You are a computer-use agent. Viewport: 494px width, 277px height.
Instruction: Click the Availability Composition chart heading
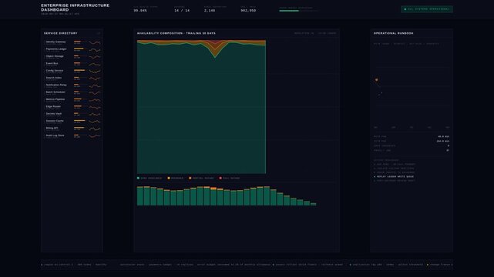(x=176, y=33)
